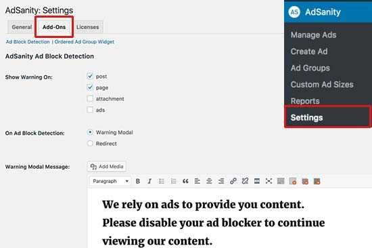Open Create Ad in the sidebar
This screenshot has width=372, height=248.
309,51
